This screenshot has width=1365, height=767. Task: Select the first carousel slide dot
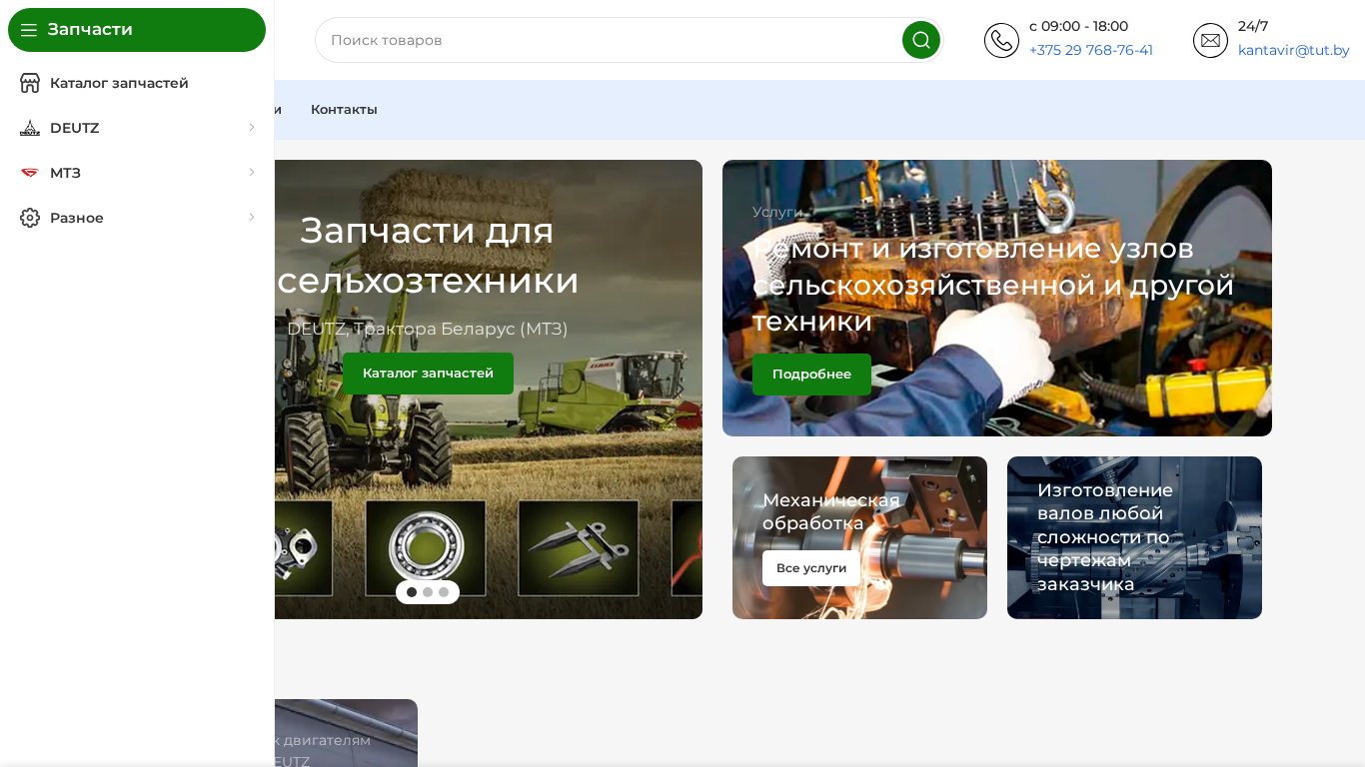412,592
